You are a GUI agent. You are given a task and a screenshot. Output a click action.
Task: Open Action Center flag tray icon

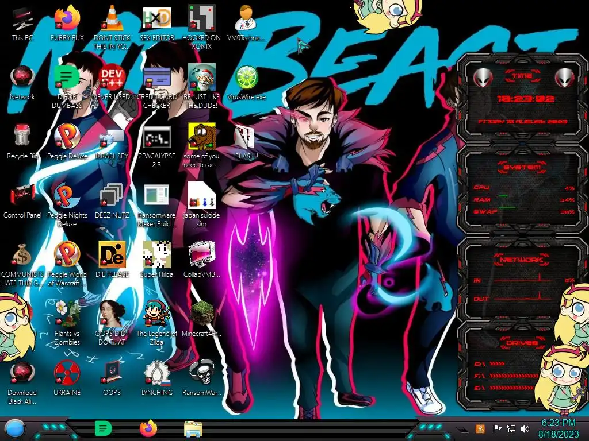point(497,428)
